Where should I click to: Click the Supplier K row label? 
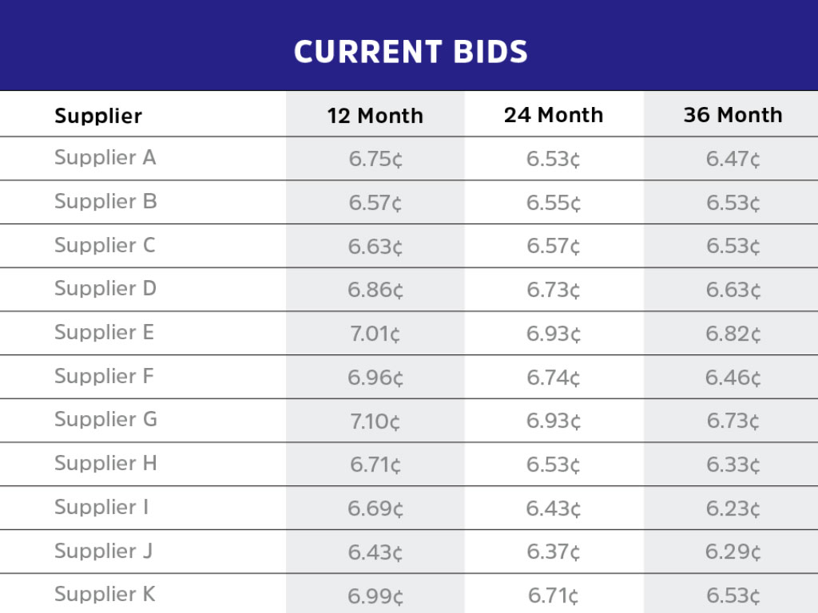point(105,595)
